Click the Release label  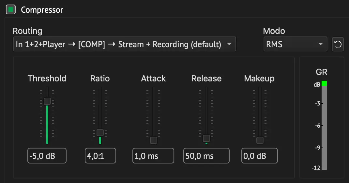206,78
